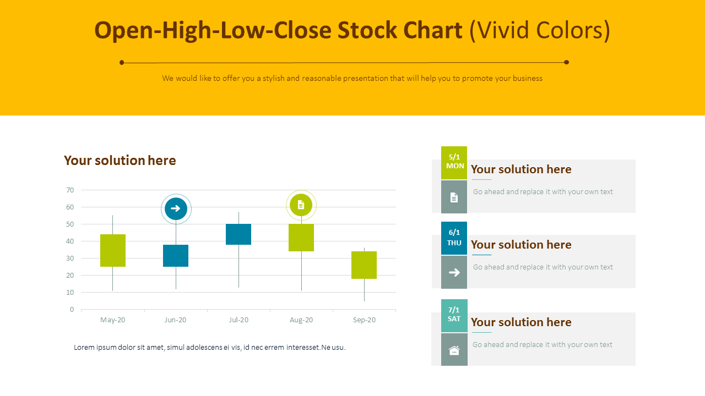Select the Jun-20 blue candlestick bar
Screen dimensions: 705x396
click(176, 256)
